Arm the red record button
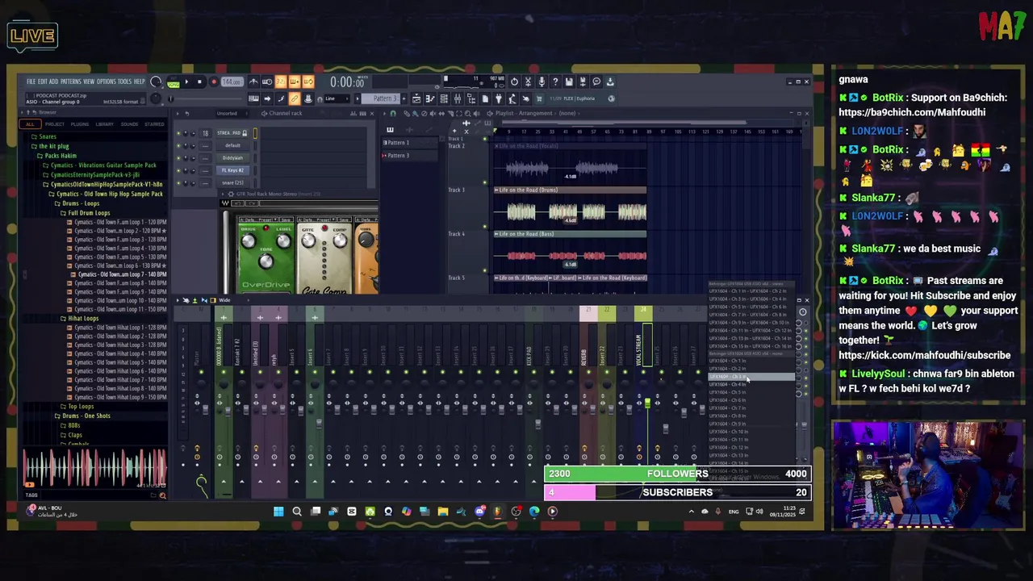The image size is (1033, 581). coord(214,82)
